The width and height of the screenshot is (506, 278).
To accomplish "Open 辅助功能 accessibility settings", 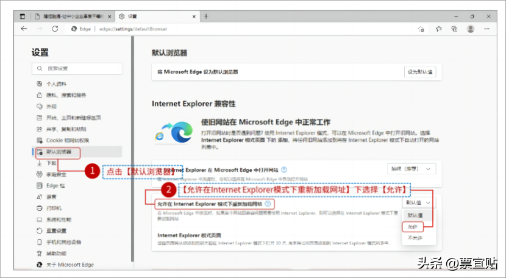I will click(77, 254).
